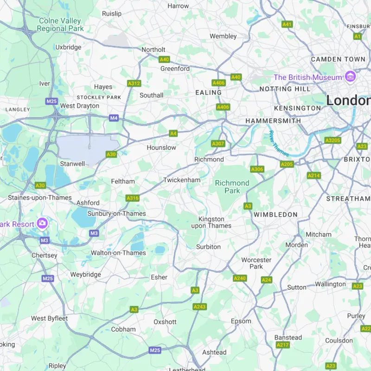The height and width of the screenshot is (371, 371).
Task: Click the M4 motorway shield
Action: point(114,118)
